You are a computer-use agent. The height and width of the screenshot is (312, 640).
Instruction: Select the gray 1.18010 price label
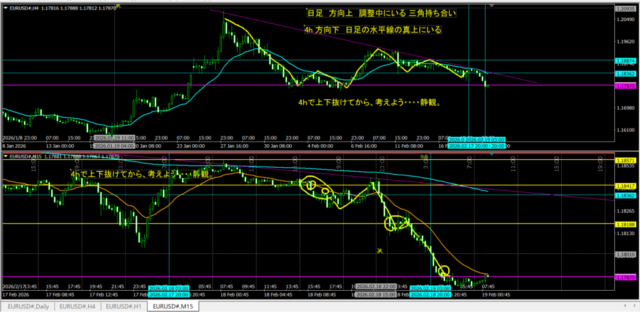coord(626,254)
